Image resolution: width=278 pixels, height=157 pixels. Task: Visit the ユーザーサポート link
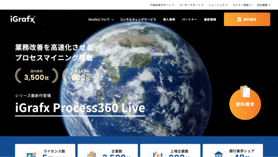[x=191, y=5]
